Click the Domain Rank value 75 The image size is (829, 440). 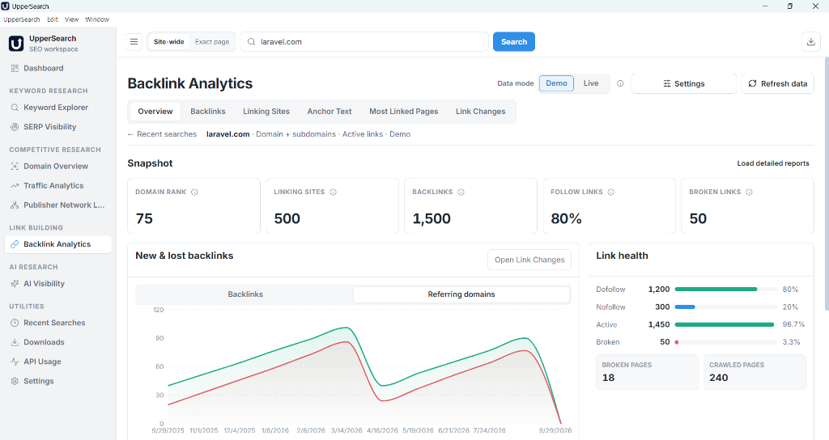(144, 218)
